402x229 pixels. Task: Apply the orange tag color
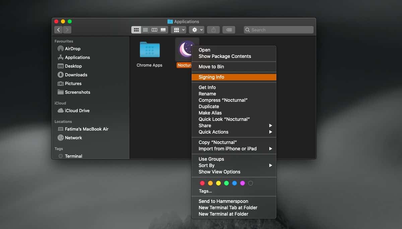tap(210, 183)
